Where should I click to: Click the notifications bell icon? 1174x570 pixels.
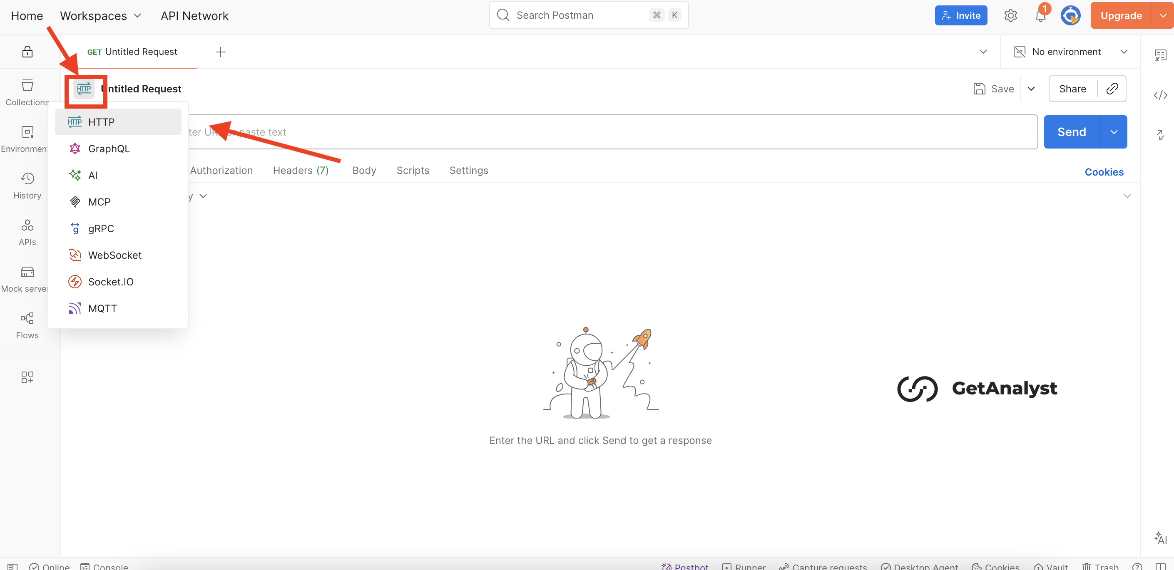click(1040, 16)
